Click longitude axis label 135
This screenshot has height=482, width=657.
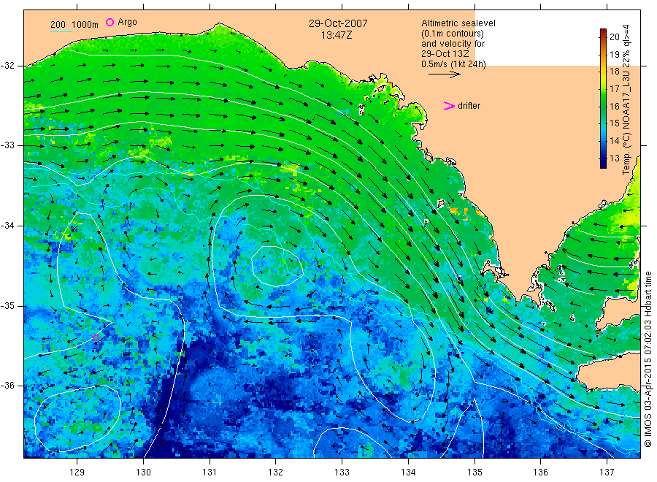click(474, 473)
